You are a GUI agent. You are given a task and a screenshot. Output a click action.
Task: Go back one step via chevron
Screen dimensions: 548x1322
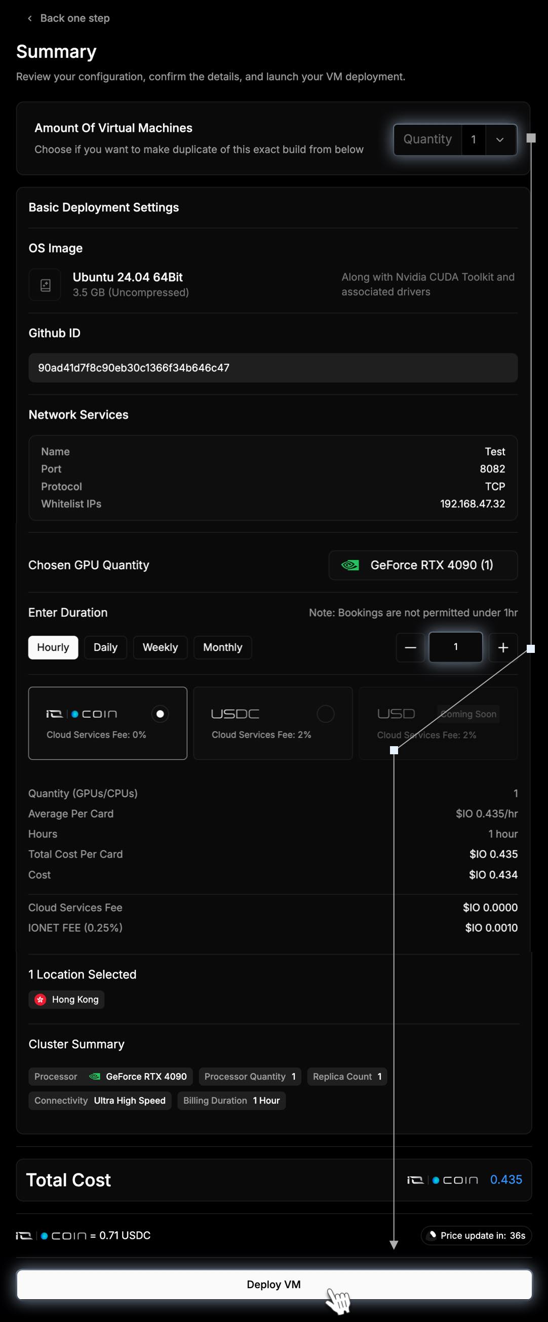pos(30,18)
